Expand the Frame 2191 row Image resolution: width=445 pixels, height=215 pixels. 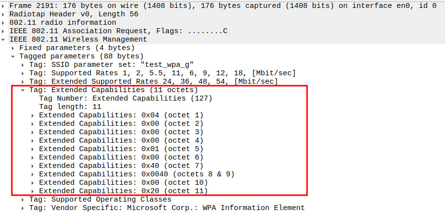pyautogui.click(x=4, y=5)
